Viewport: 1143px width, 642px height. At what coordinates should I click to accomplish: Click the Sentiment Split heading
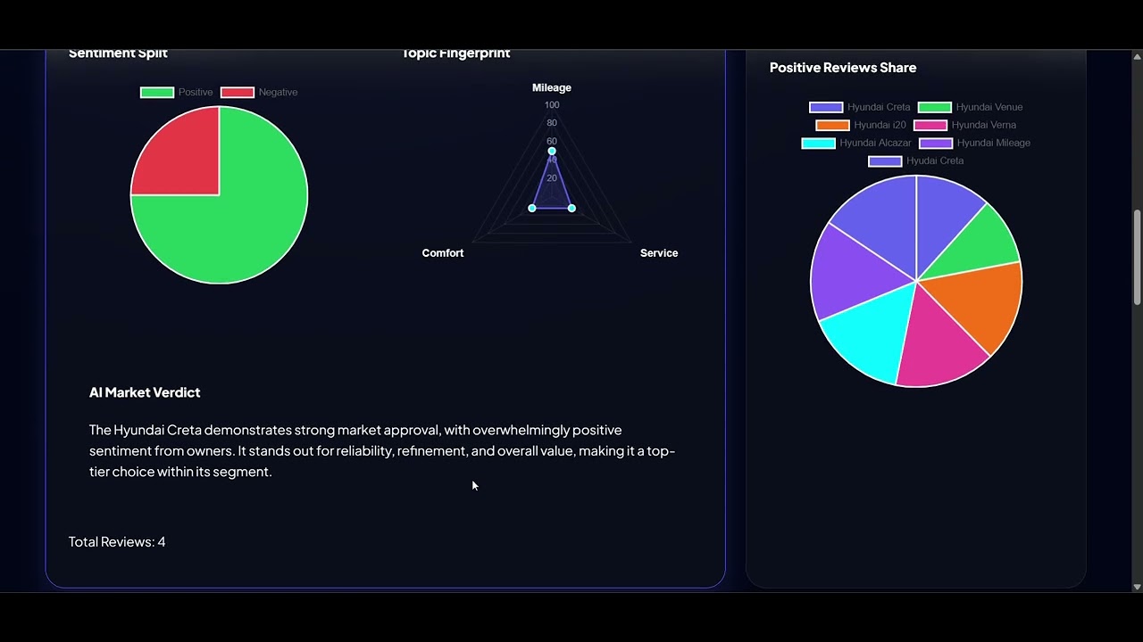[118, 53]
